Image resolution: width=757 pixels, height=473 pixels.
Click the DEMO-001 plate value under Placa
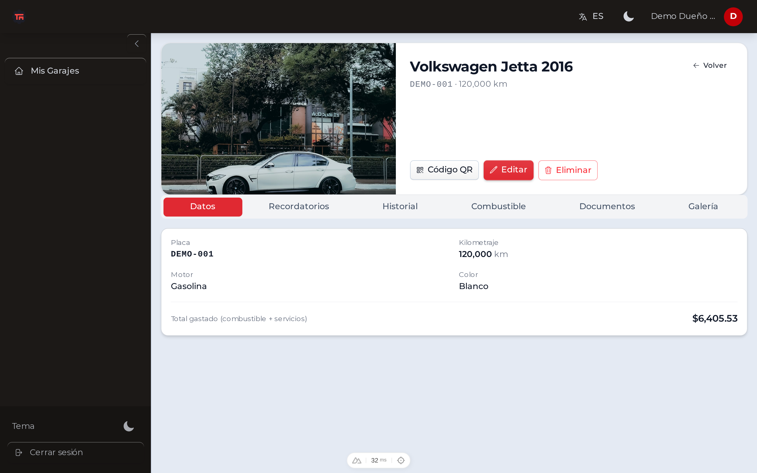pyautogui.click(x=192, y=254)
